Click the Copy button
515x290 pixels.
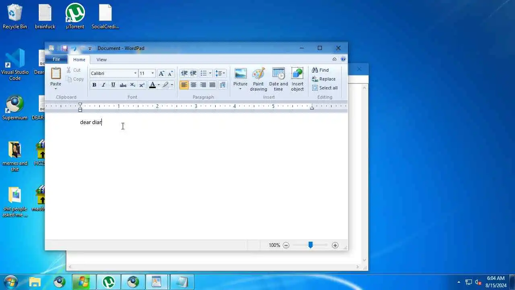point(75,79)
